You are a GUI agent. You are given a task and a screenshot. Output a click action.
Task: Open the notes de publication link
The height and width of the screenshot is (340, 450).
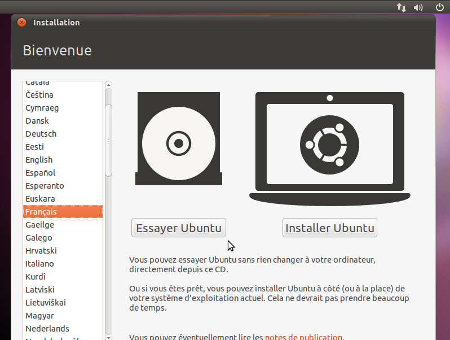(x=303, y=337)
